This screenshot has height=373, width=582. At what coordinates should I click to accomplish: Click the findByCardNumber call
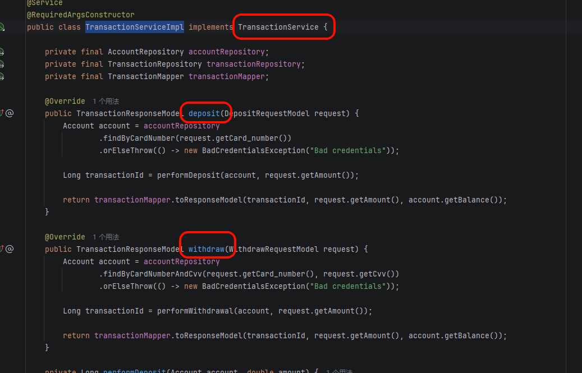tap(139, 139)
